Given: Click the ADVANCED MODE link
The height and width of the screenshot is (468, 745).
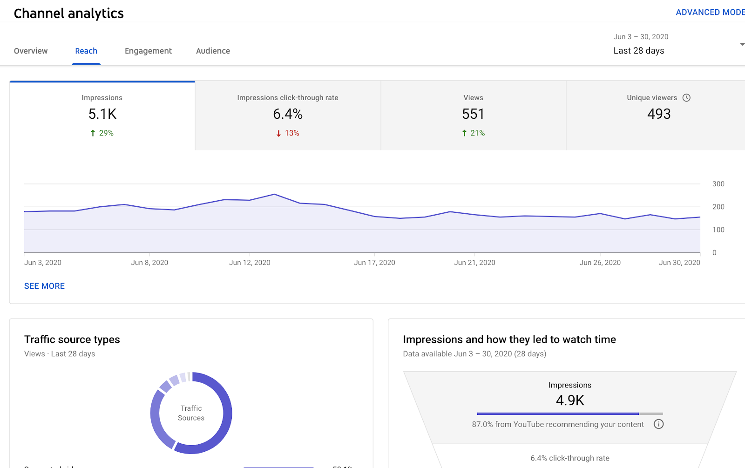Looking at the screenshot, I should click(710, 12).
